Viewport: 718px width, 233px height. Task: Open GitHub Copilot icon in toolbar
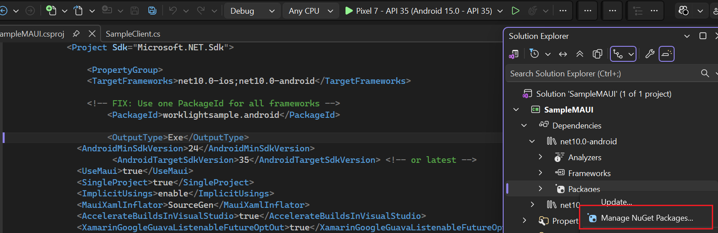coord(683,11)
